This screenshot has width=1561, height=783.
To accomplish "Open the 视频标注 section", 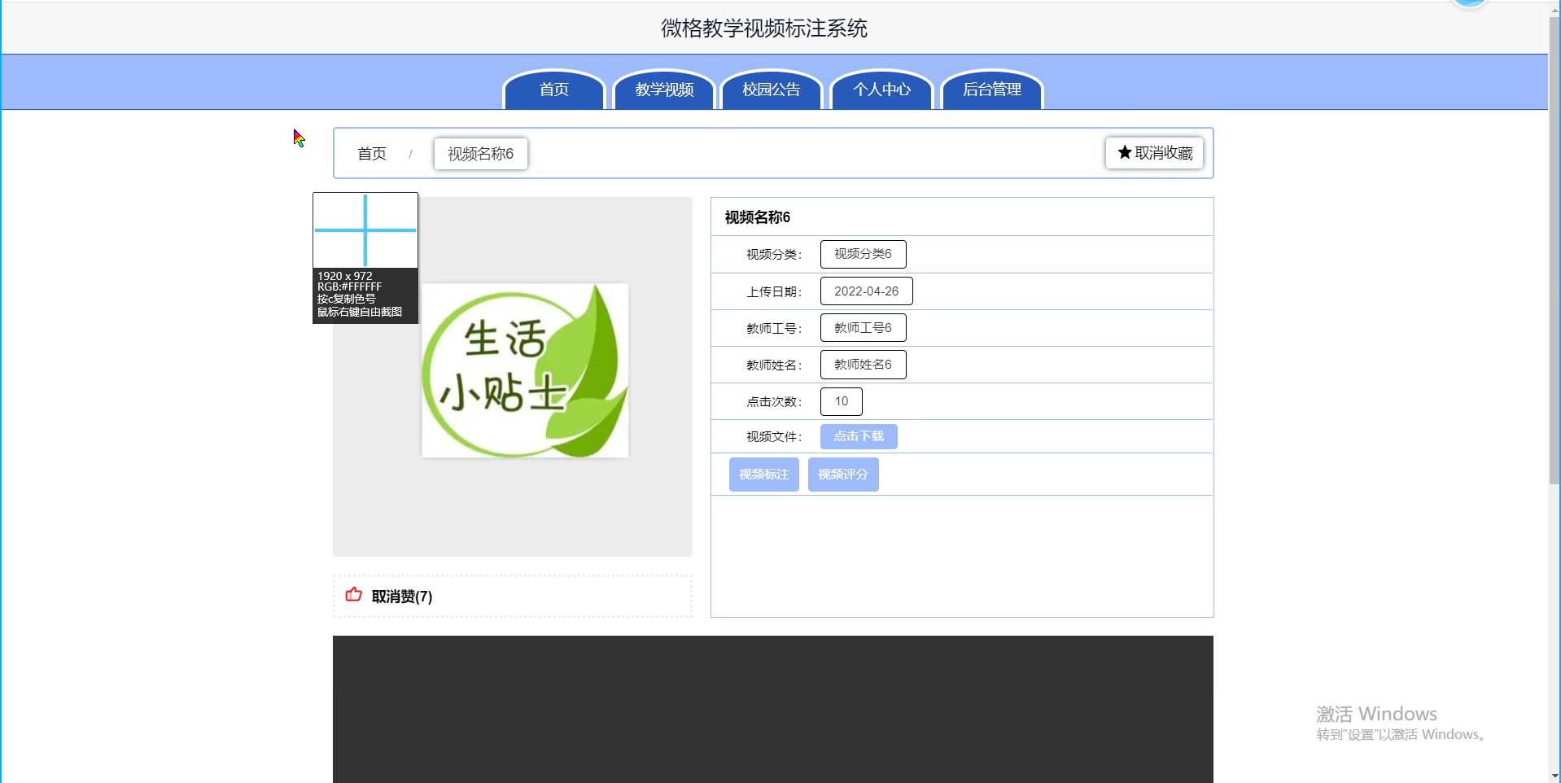I will [763, 475].
